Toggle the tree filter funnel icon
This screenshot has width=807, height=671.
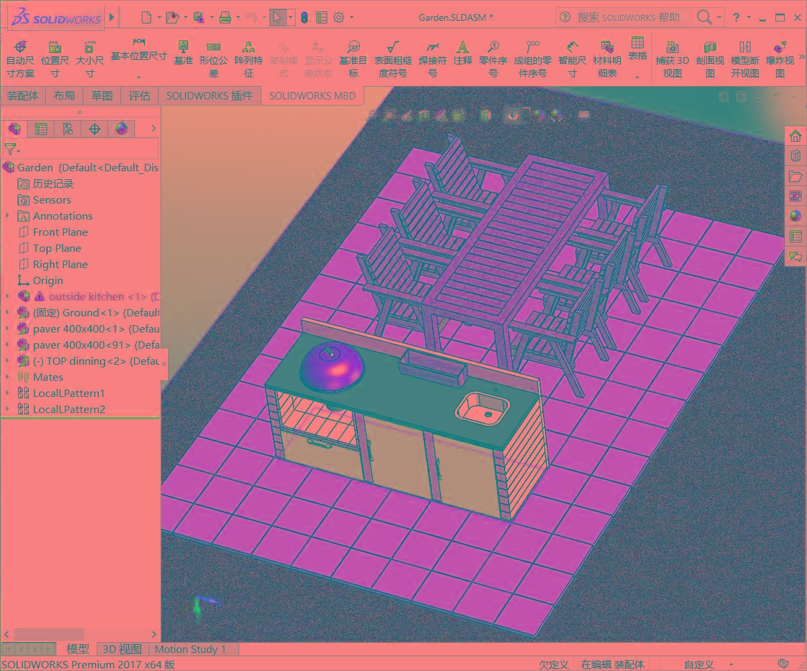point(10,148)
